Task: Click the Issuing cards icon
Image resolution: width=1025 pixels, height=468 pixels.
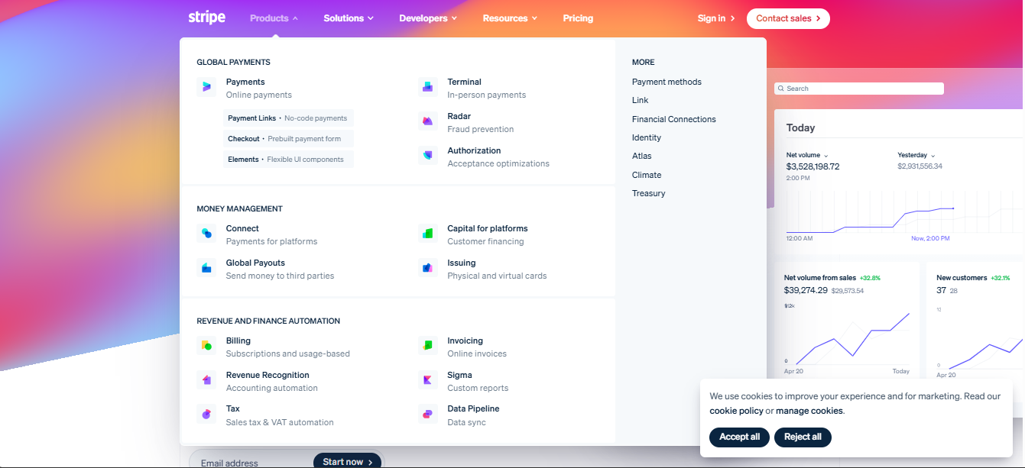Action: [427, 268]
